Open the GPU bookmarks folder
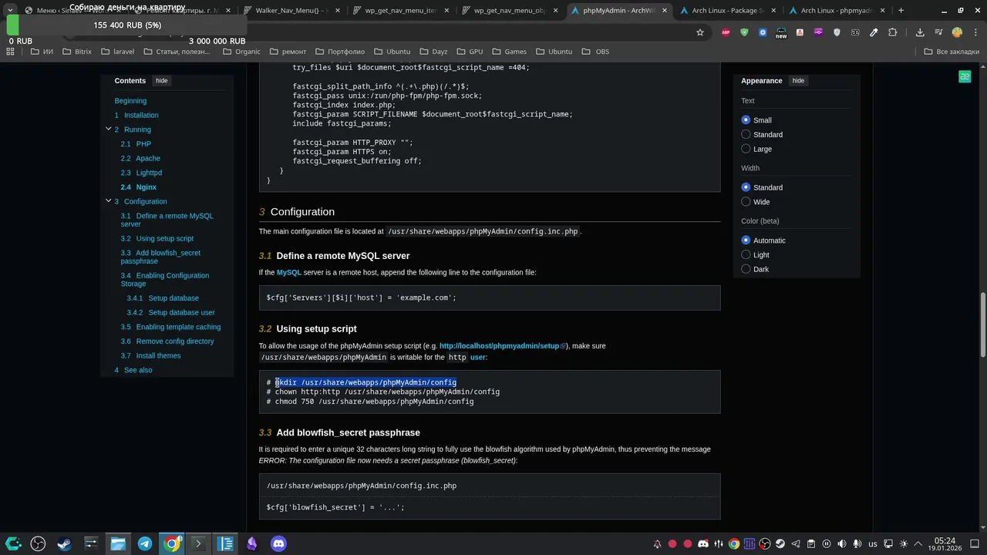The height and width of the screenshot is (555, 987). coord(470,52)
